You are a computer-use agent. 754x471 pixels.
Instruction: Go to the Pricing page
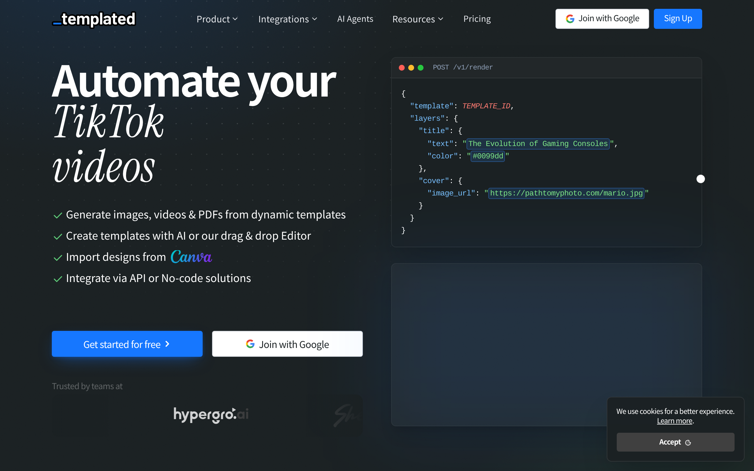coord(477,19)
